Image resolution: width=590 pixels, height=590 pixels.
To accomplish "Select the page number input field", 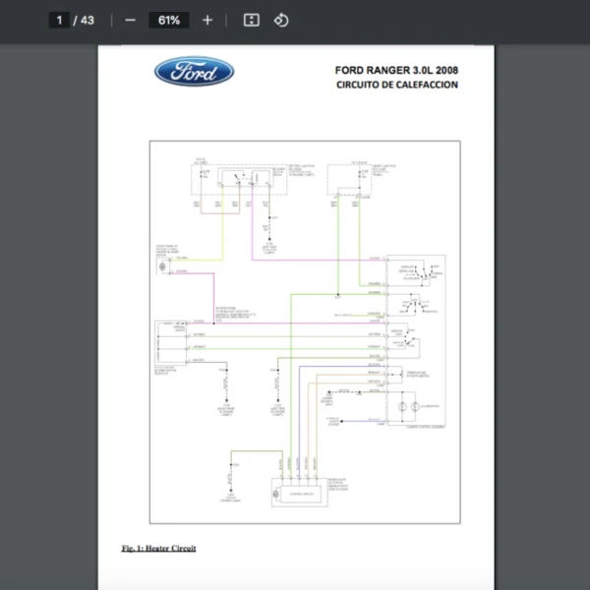I will pyautogui.click(x=60, y=20).
